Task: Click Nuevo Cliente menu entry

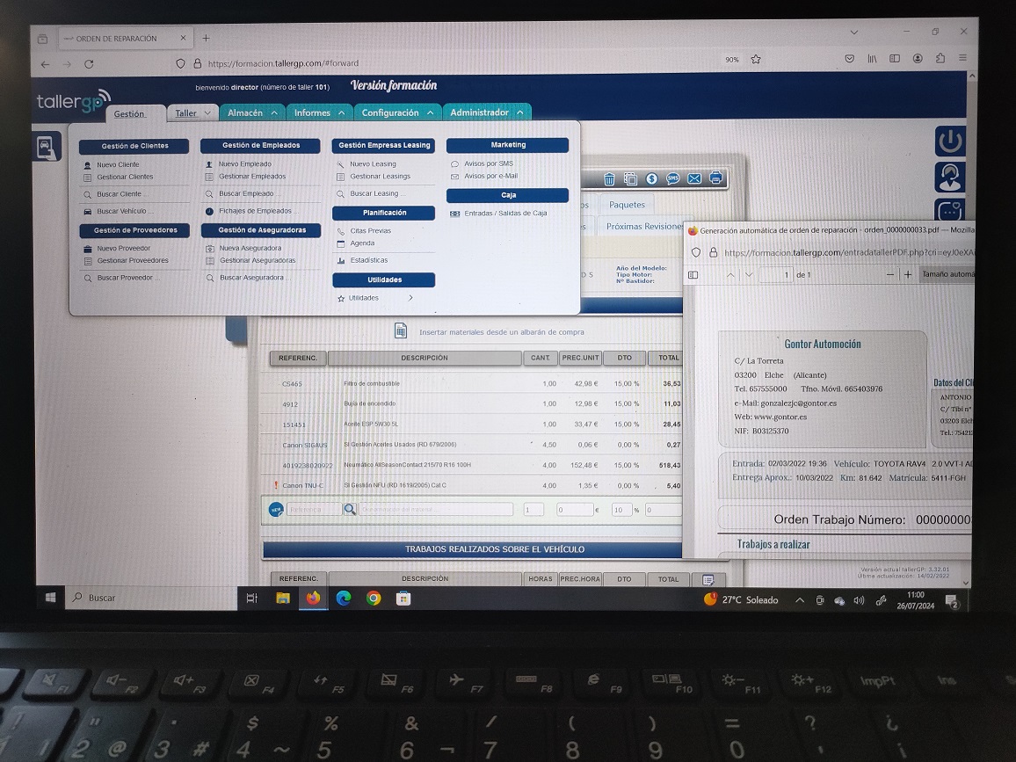Action: pyautogui.click(x=118, y=164)
